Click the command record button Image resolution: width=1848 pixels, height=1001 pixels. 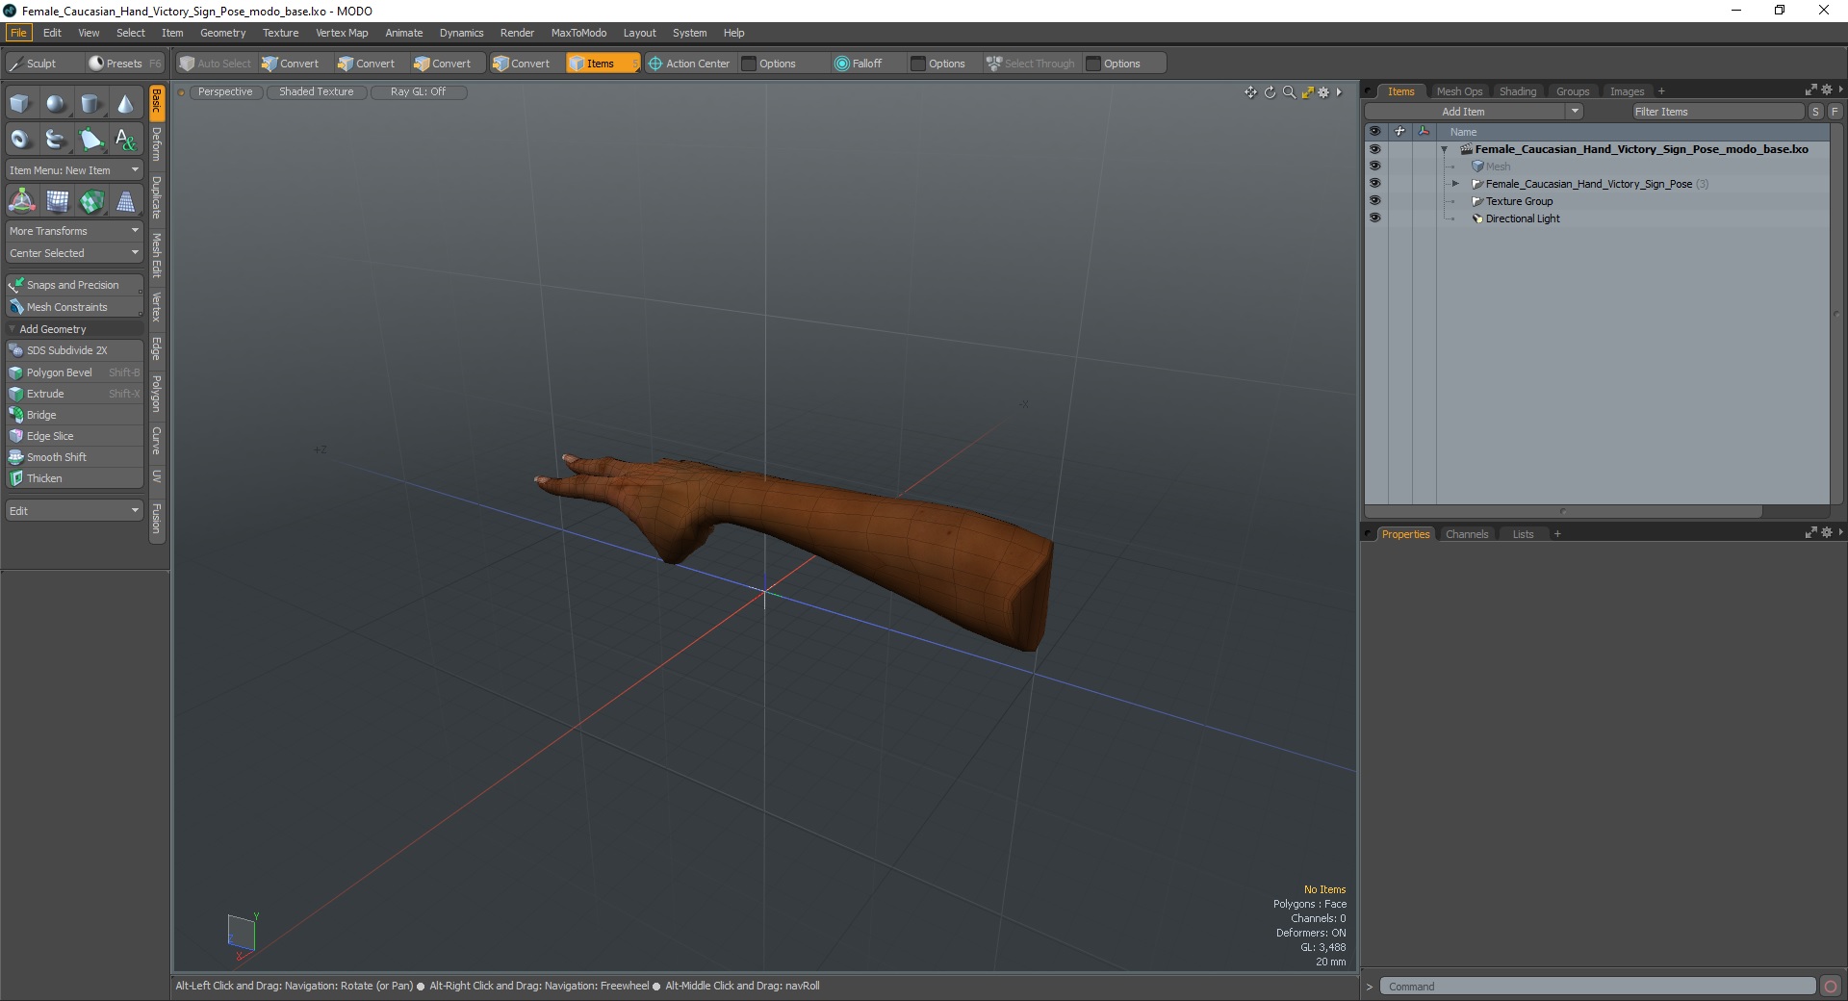1831,986
